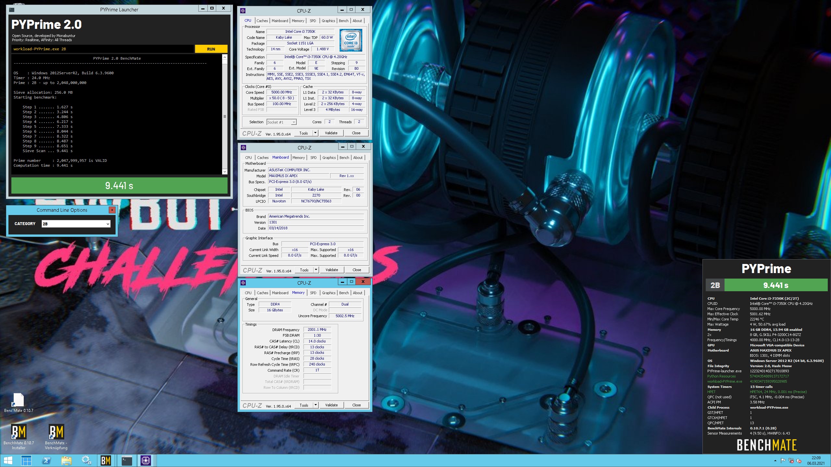Select the BenchMate 0.10.7 file desktop icon
This screenshot has width=831, height=467.
pyautogui.click(x=19, y=403)
